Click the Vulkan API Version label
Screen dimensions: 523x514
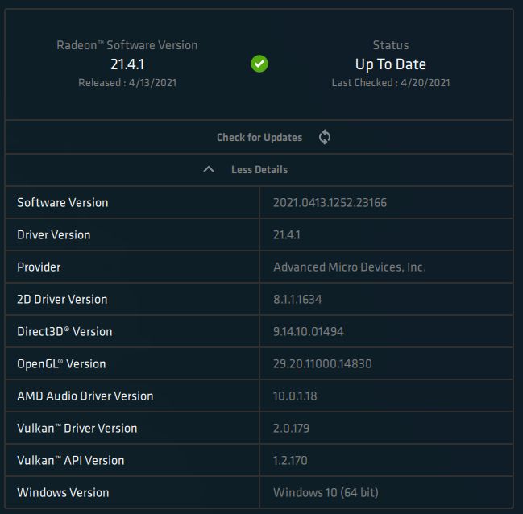coord(71,460)
